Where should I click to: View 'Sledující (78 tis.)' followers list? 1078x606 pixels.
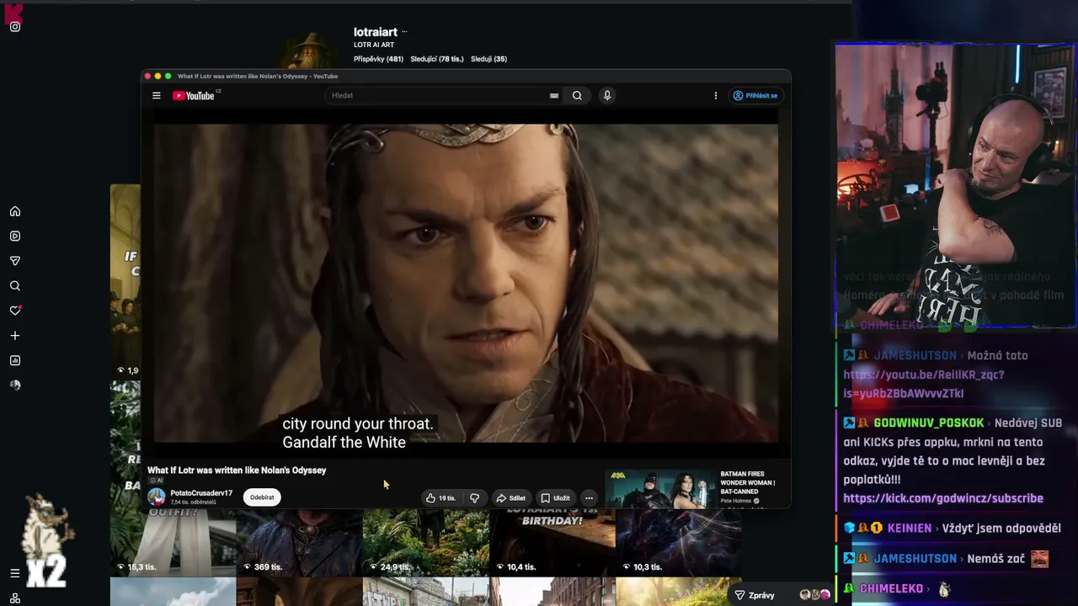[437, 59]
